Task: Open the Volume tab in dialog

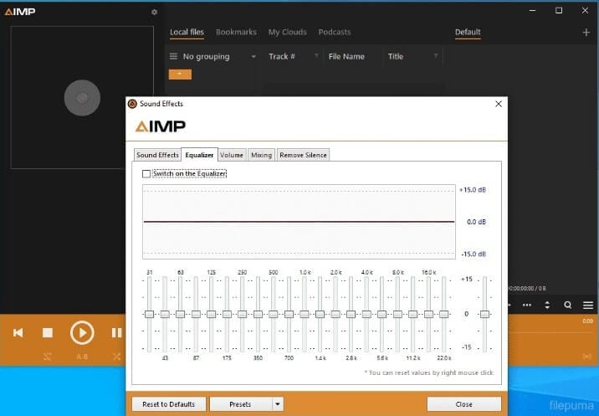Action: (x=232, y=155)
